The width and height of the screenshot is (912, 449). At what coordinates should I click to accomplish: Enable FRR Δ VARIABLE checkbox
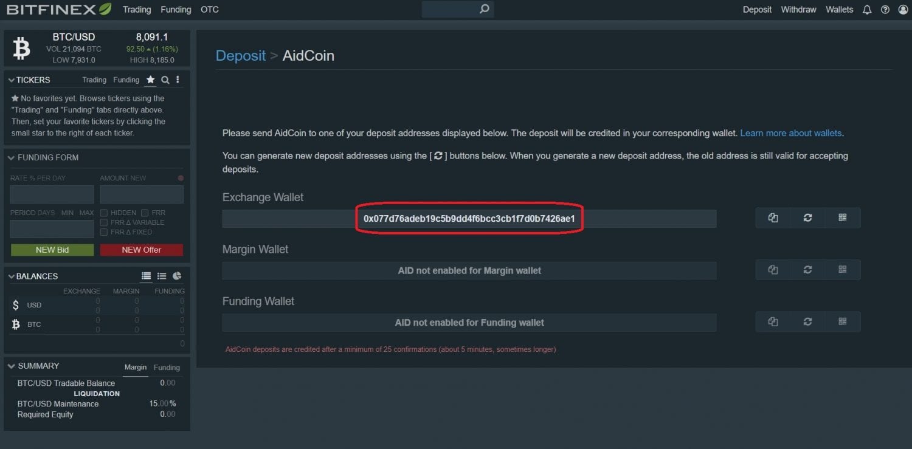click(104, 222)
